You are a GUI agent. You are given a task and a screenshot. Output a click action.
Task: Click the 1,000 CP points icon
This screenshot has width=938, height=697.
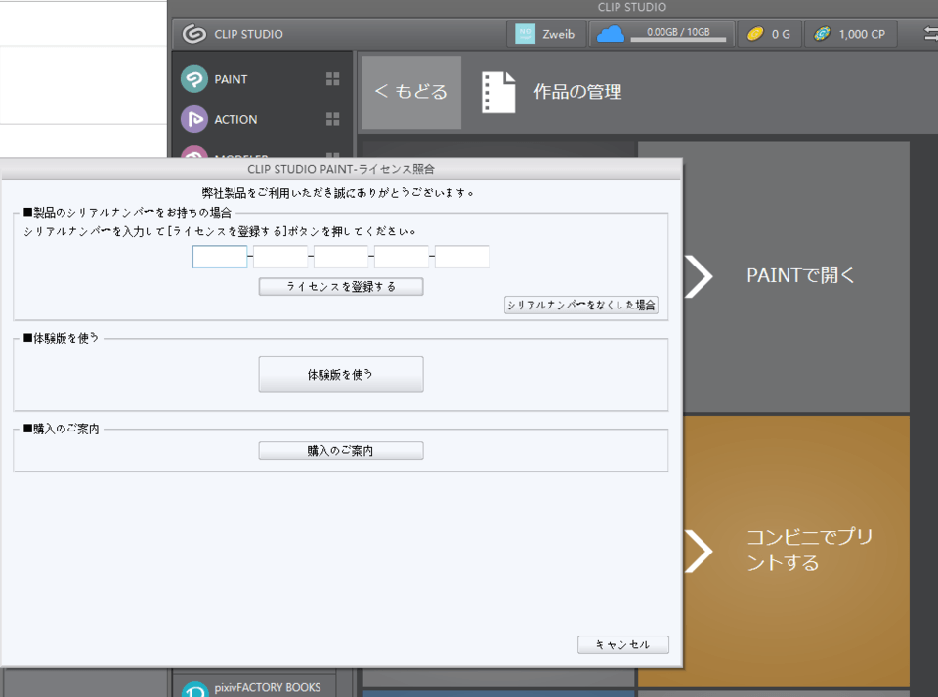(x=850, y=34)
